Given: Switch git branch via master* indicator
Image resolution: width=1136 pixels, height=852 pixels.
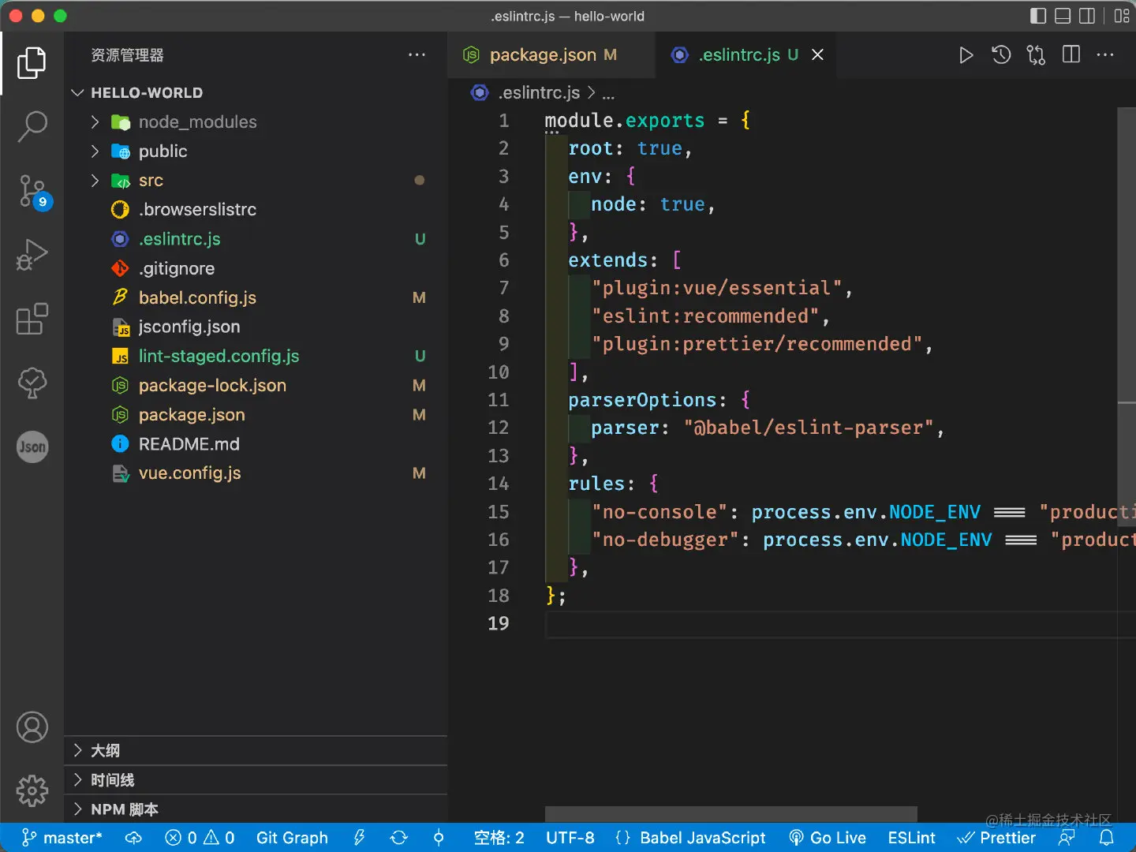Looking at the screenshot, I should click(62, 838).
